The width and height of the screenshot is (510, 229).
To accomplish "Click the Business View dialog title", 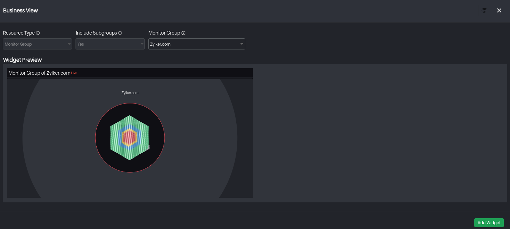I will 20,10.
